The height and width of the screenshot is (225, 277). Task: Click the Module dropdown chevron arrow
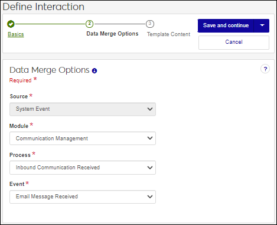coord(150,138)
